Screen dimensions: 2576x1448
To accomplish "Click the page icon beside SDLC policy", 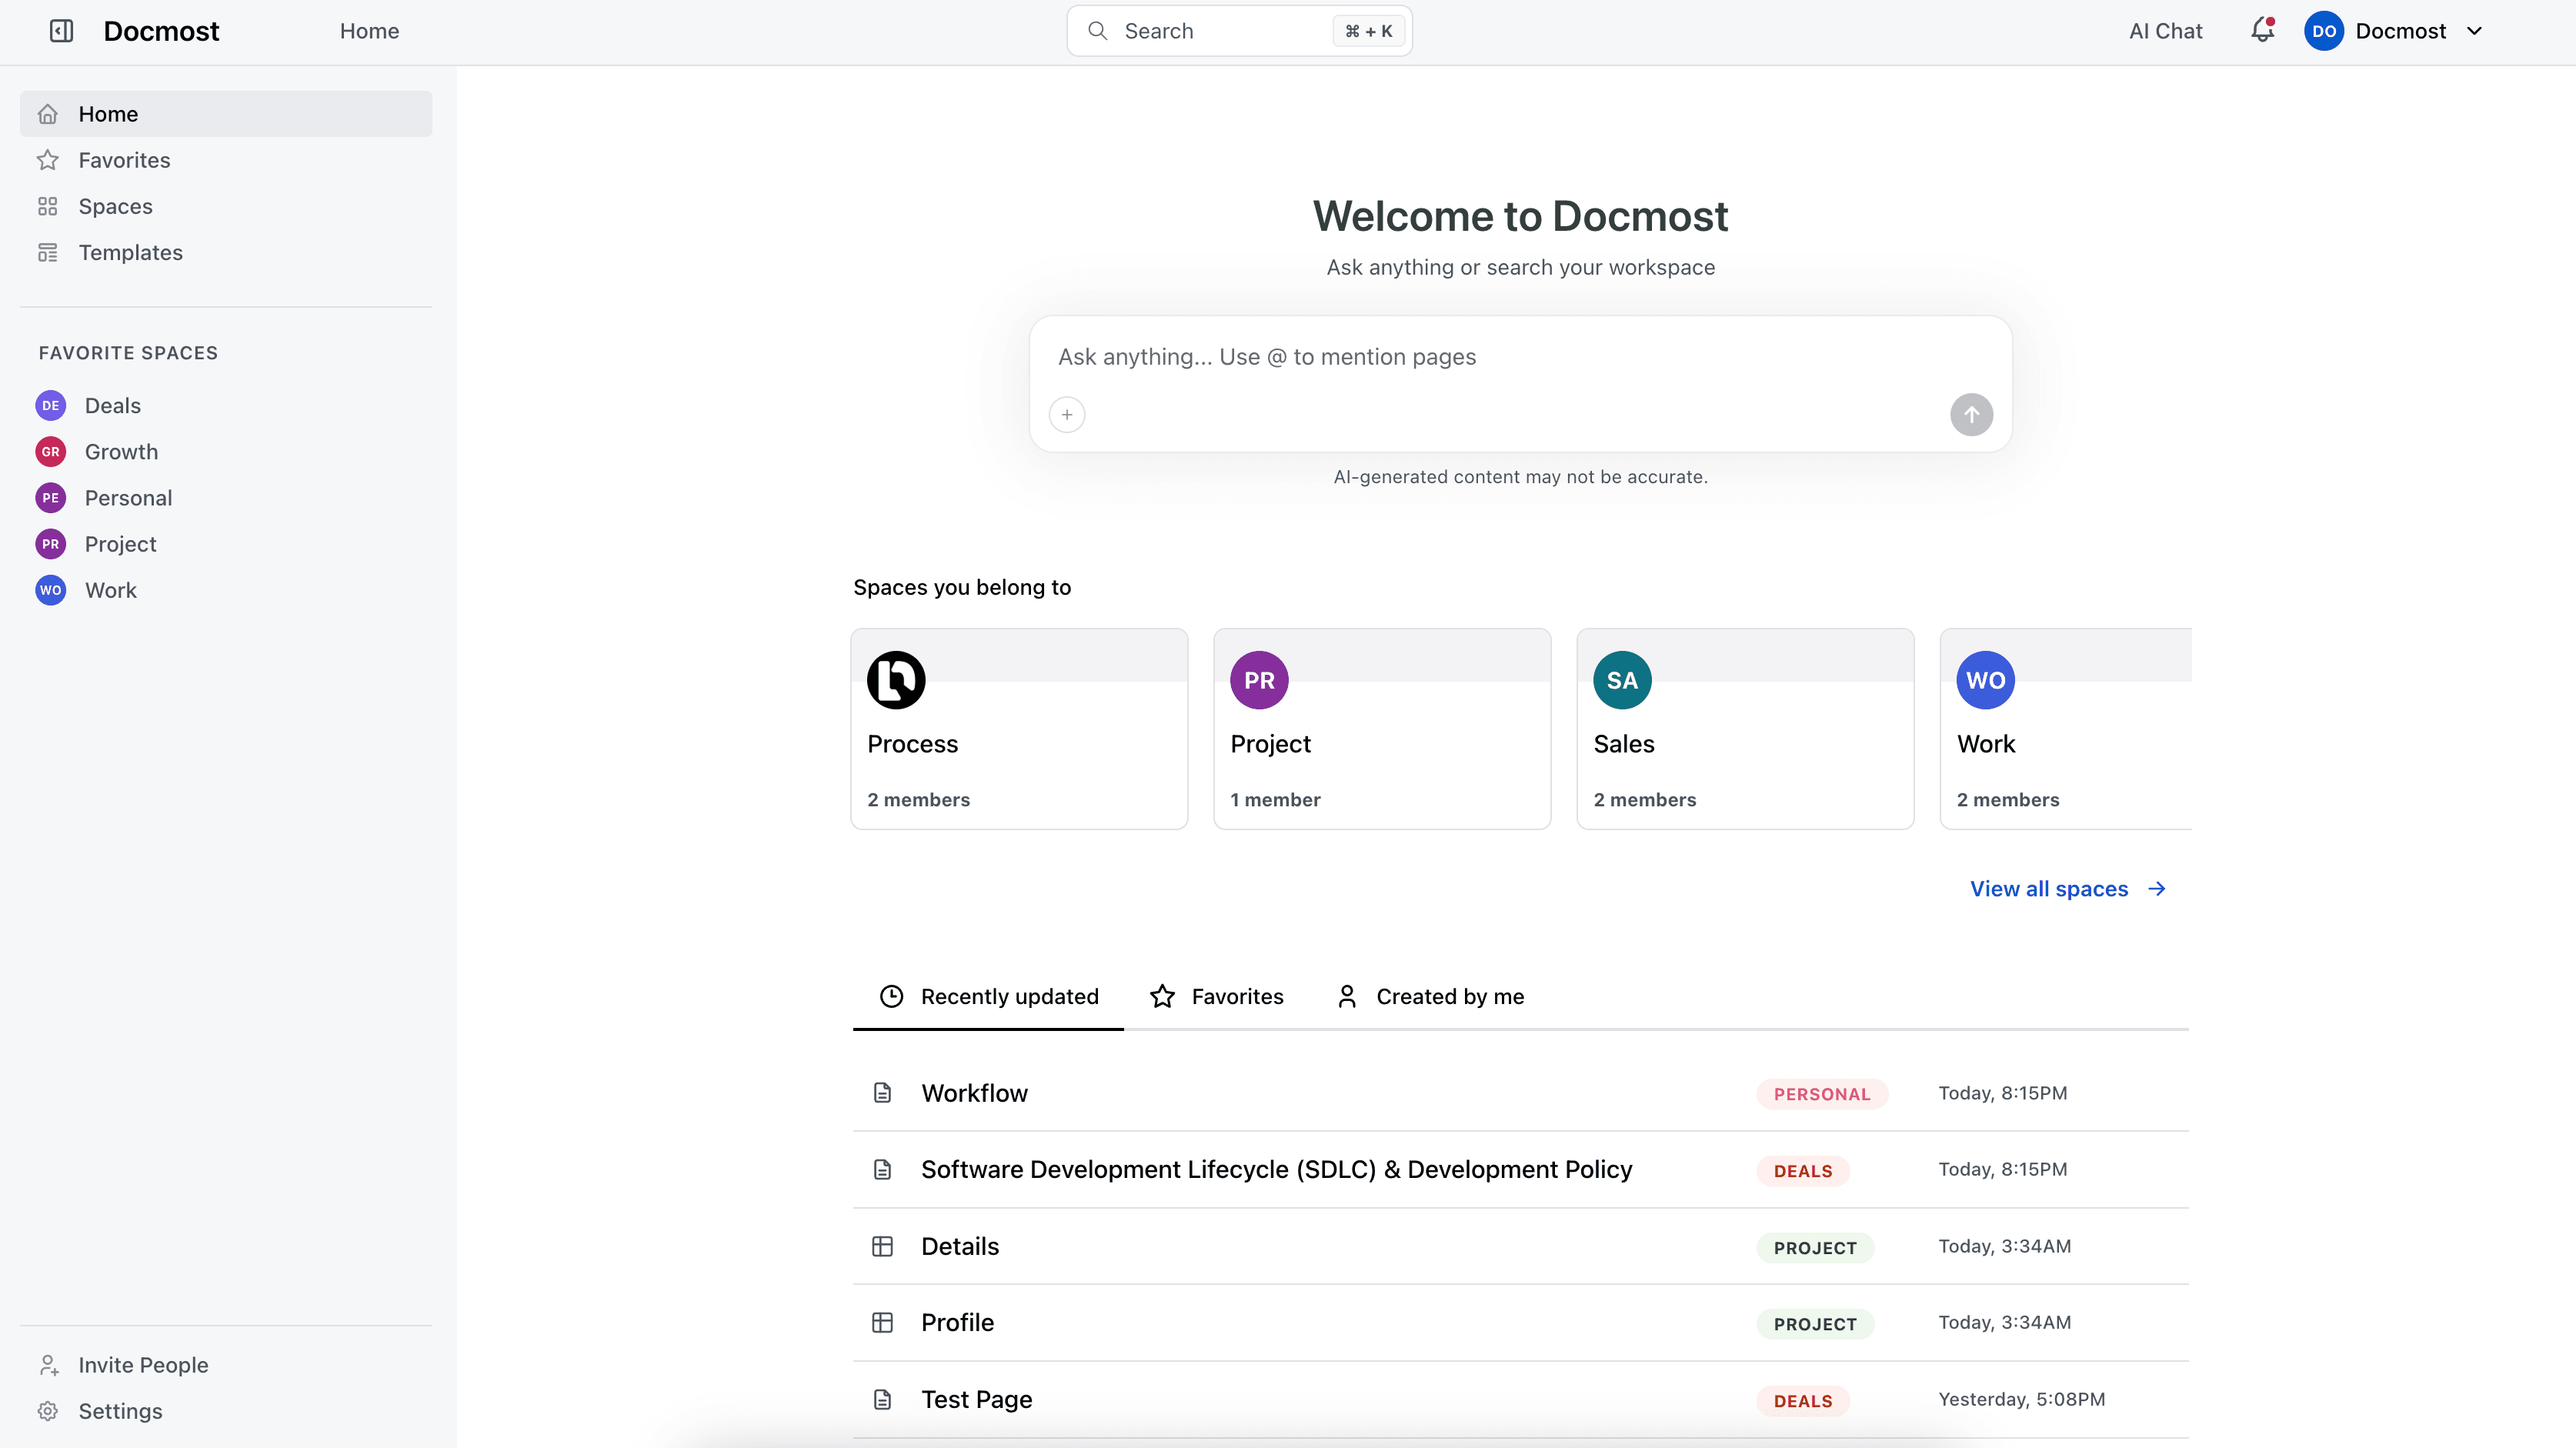I will 882,1169.
